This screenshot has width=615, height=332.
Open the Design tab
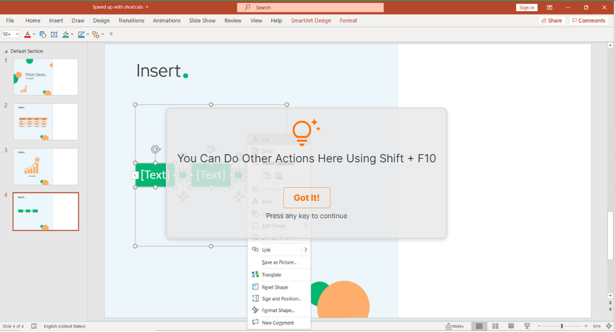101,21
